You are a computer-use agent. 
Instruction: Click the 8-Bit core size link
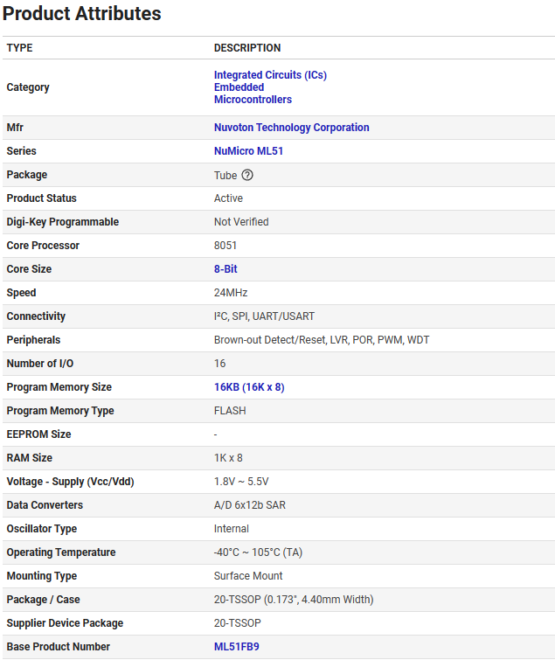coord(225,269)
